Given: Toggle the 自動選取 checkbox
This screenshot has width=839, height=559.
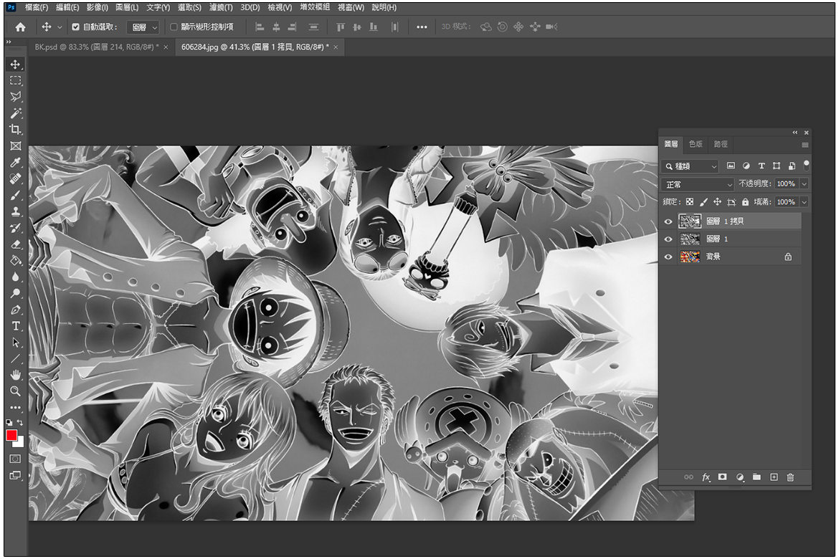Looking at the screenshot, I should [x=75, y=27].
